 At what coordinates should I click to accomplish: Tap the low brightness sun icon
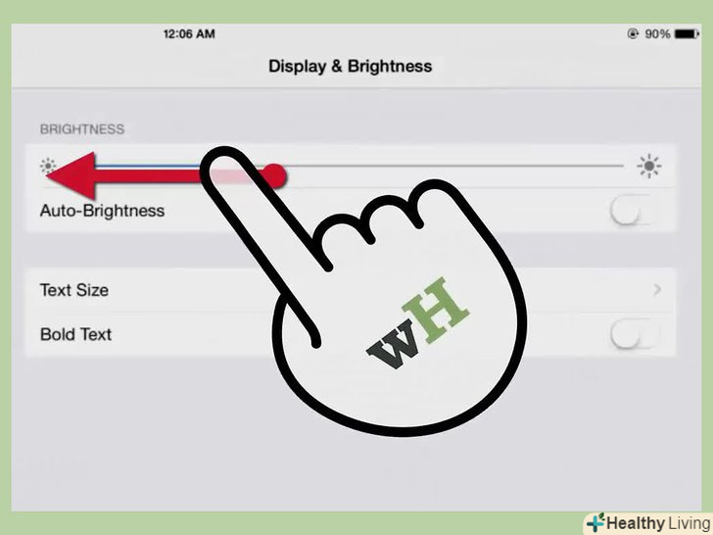(x=48, y=166)
